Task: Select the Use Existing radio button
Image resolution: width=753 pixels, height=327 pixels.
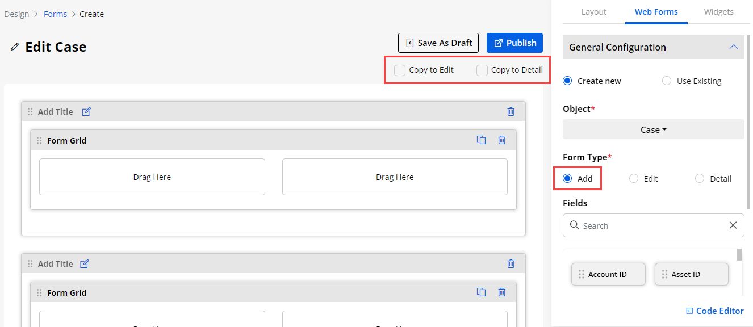Action: [x=667, y=81]
